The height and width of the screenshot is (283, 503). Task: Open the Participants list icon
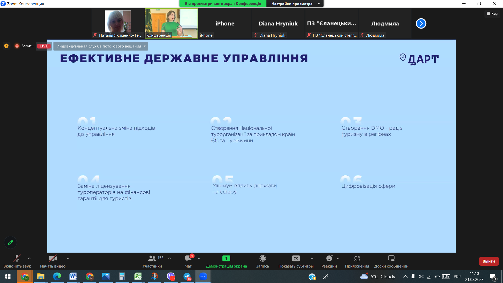152,259
